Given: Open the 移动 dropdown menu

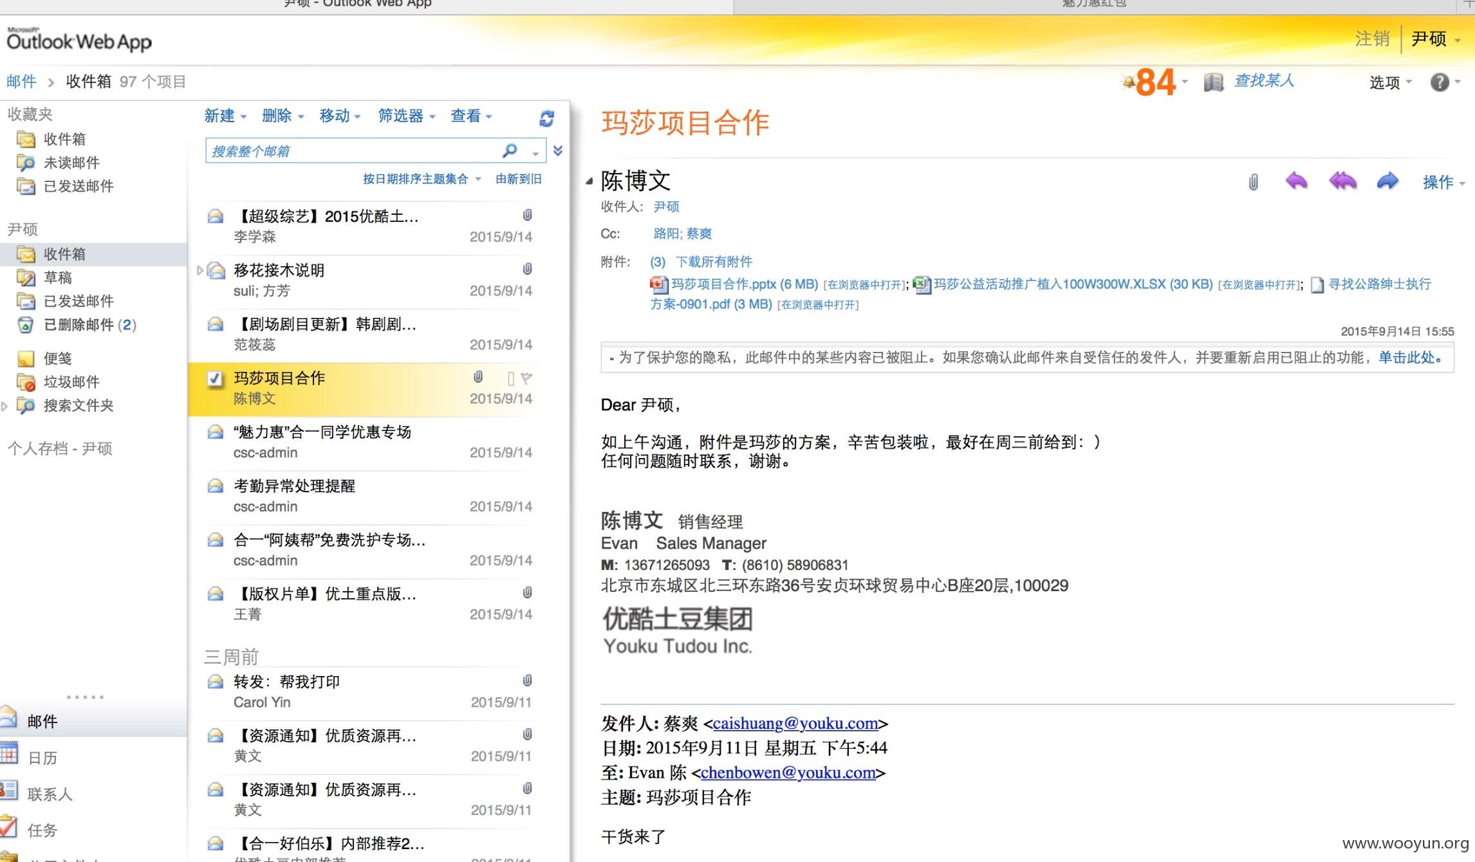Looking at the screenshot, I should tap(340, 116).
